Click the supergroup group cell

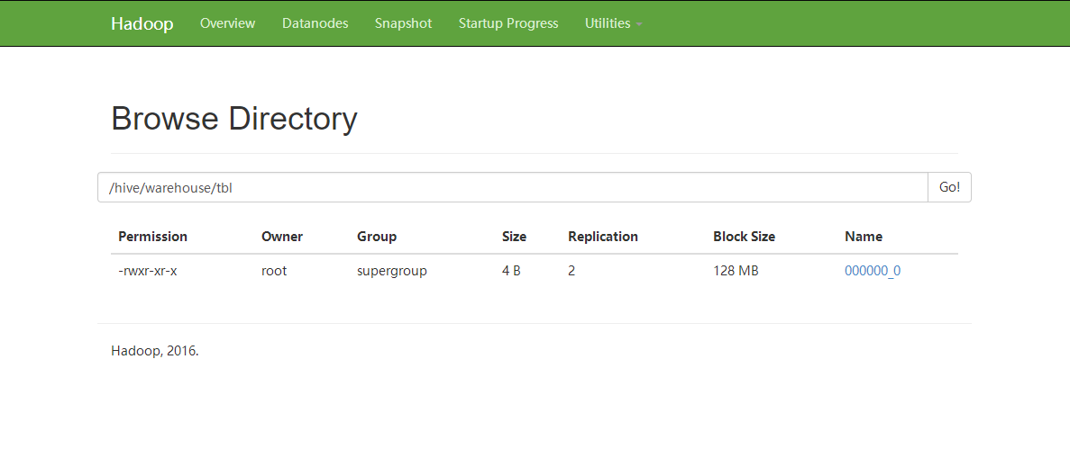coord(391,270)
